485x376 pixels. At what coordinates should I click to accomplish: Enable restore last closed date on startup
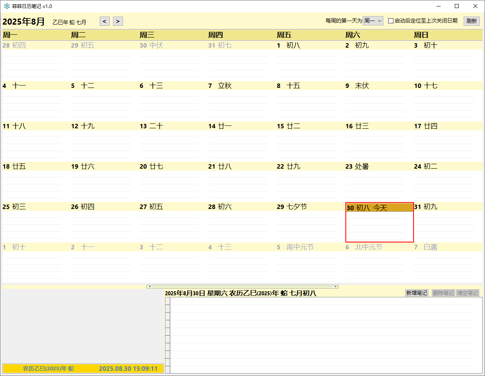click(391, 21)
